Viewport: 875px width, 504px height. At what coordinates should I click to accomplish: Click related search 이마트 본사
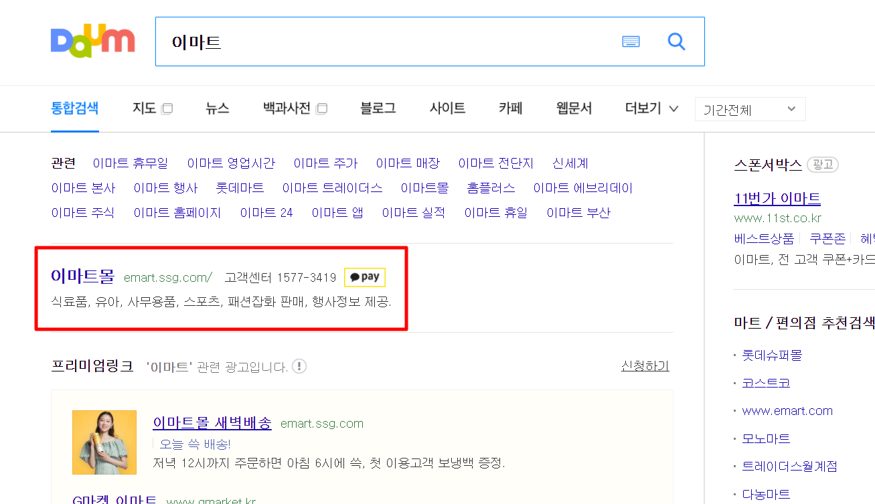[x=83, y=188]
